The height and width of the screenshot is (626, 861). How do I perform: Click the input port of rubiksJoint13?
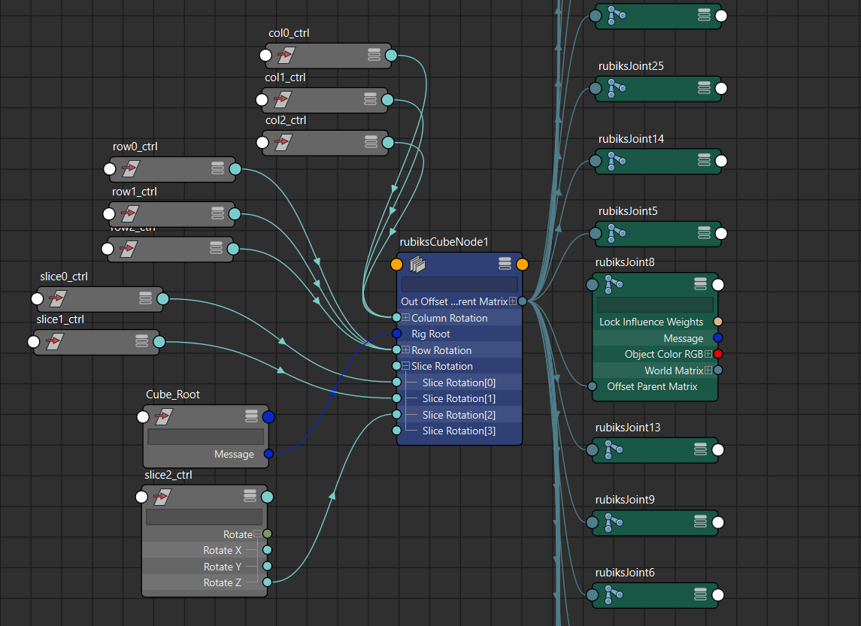[592, 450]
